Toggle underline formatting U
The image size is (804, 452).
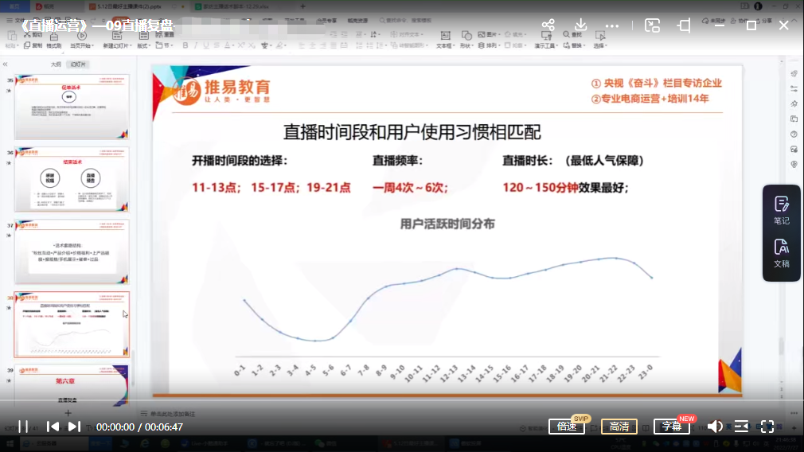(x=205, y=45)
